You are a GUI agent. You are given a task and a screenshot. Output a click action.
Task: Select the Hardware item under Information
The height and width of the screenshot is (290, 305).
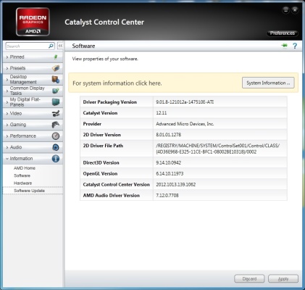[22, 183]
